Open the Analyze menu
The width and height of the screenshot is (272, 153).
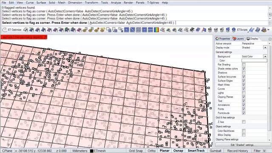point(116,3)
